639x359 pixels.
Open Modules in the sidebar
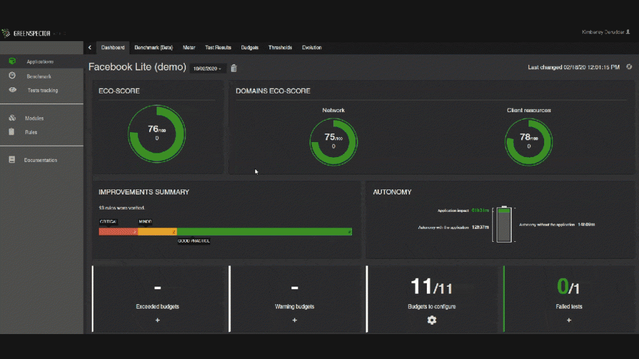[x=34, y=118]
